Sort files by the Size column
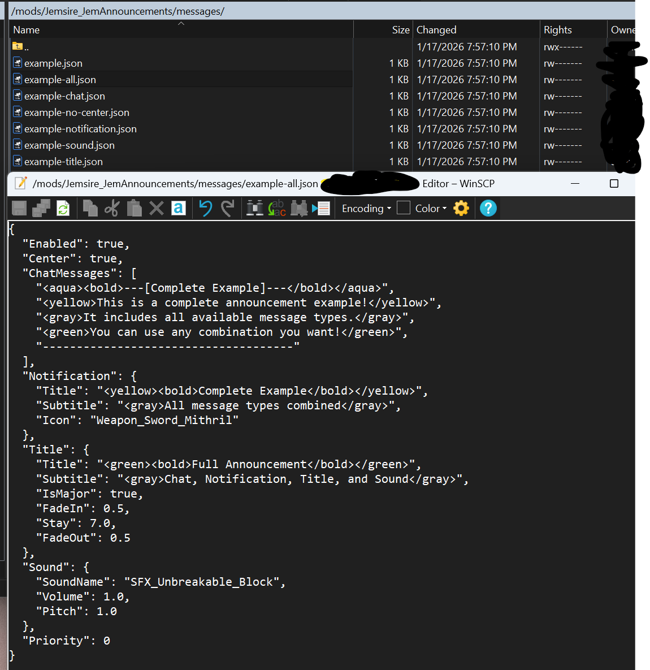 coord(401,29)
